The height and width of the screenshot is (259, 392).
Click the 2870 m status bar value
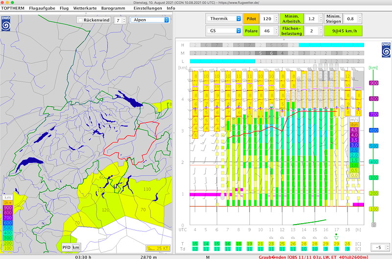[x=148, y=257]
